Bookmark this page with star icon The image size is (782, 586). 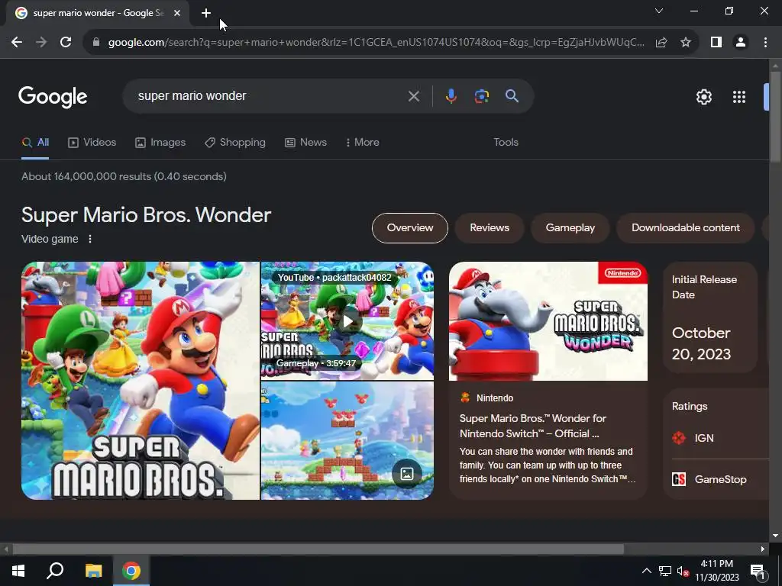pyautogui.click(x=686, y=43)
